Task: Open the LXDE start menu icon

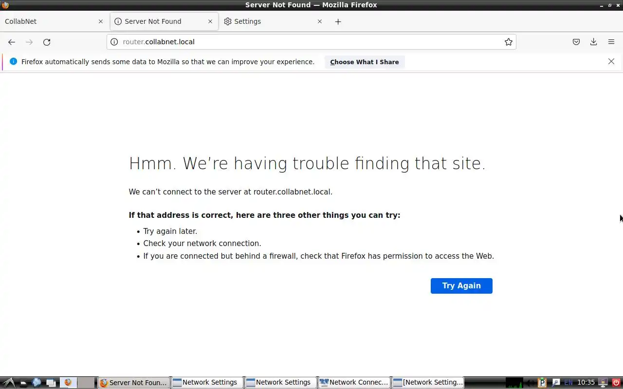Action: click(10, 383)
